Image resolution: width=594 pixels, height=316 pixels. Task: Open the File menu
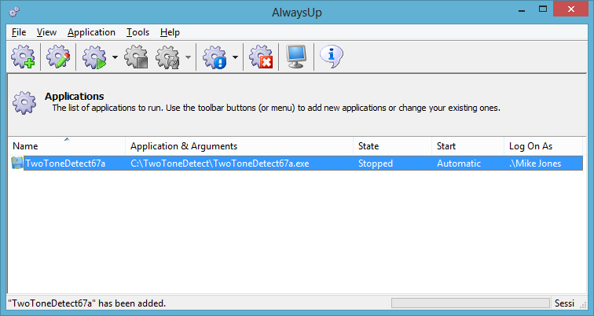(x=19, y=32)
